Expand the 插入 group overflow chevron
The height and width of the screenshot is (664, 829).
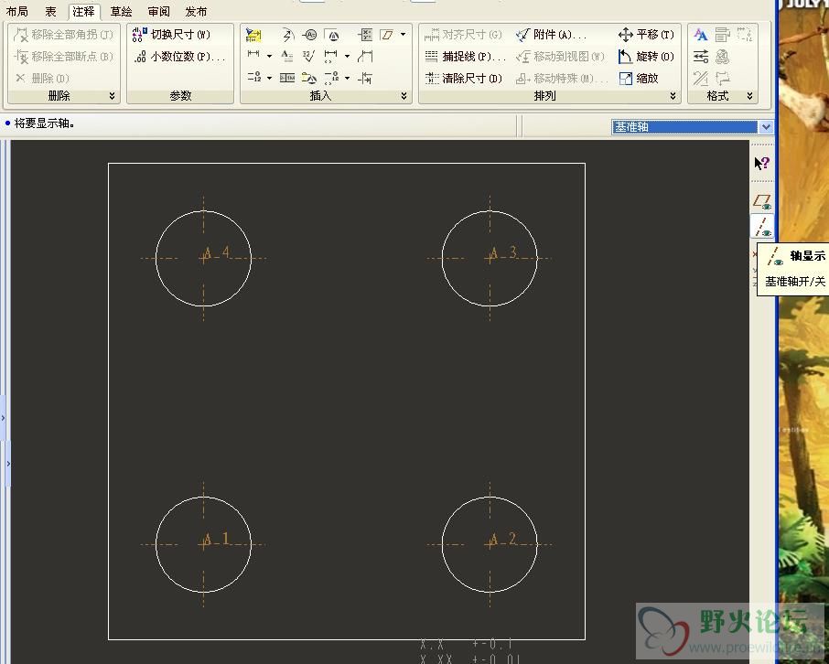tap(404, 96)
